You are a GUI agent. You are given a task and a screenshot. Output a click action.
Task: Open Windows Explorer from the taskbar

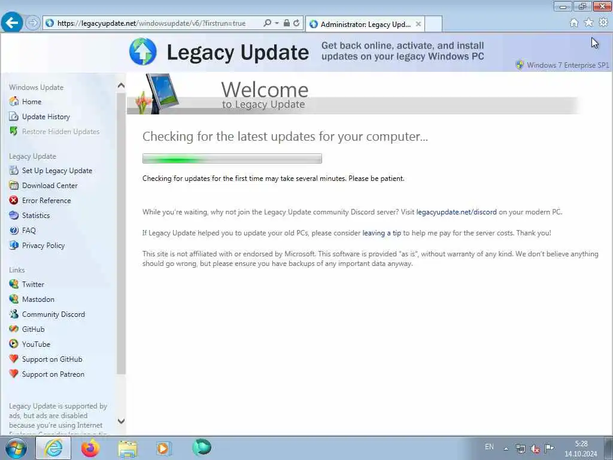point(128,449)
